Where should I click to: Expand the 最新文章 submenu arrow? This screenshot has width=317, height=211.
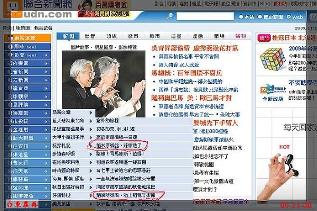click(x=91, y=113)
